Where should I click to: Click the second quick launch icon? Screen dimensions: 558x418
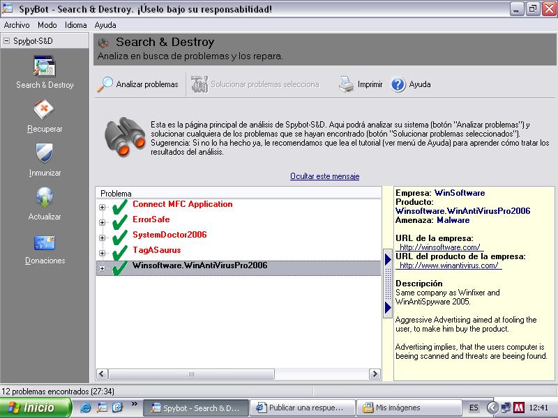click(x=102, y=408)
